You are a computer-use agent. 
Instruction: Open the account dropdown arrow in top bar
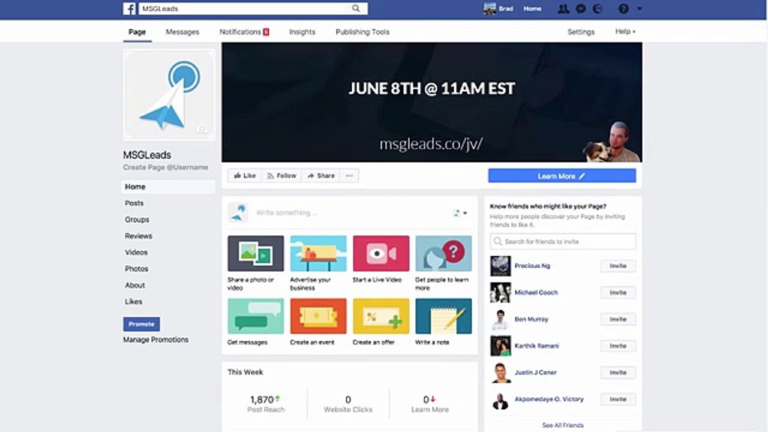click(639, 8)
